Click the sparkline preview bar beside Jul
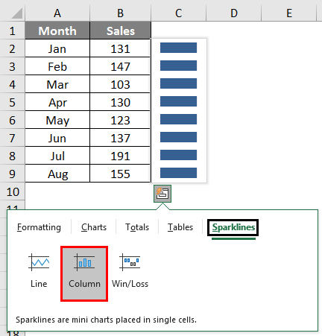 click(178, 155)
